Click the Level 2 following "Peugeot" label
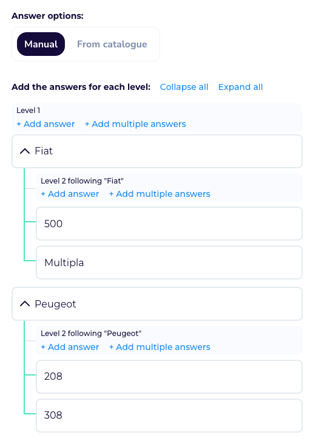Image resolution: width=316 pixels, height=446 pixels. (x=91, y=334)
